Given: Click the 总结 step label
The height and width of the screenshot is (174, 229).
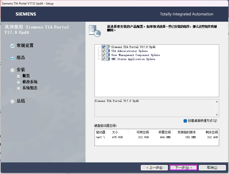Looking at the screenshot, I should tap(21, 101).
